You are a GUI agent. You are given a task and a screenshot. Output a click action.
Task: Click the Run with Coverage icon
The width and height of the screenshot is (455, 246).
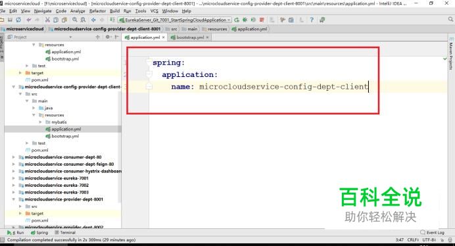click(253, 20)
